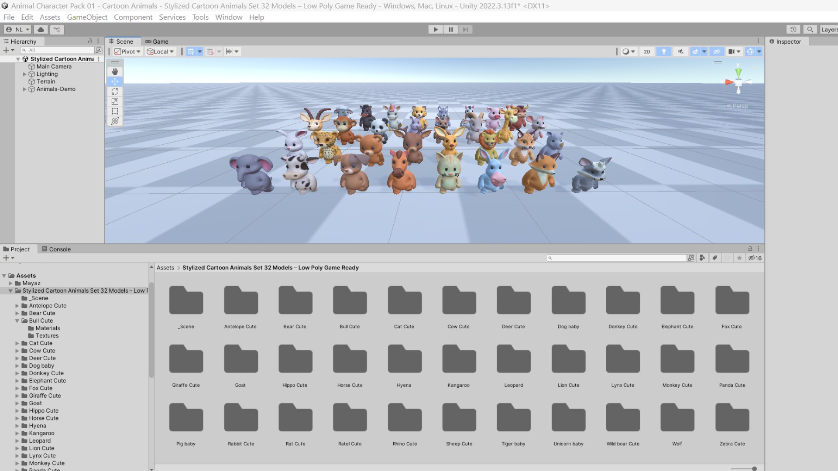838x471 pixels.
Task: Lock the Project panel
Action: point(750,249)
